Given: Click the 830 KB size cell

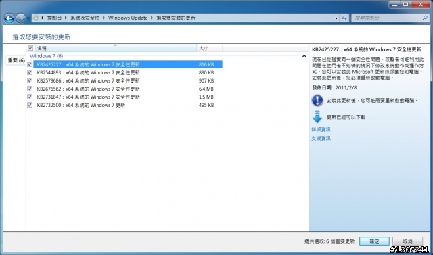Looking at the screenshot, I should tap(206, 72).
